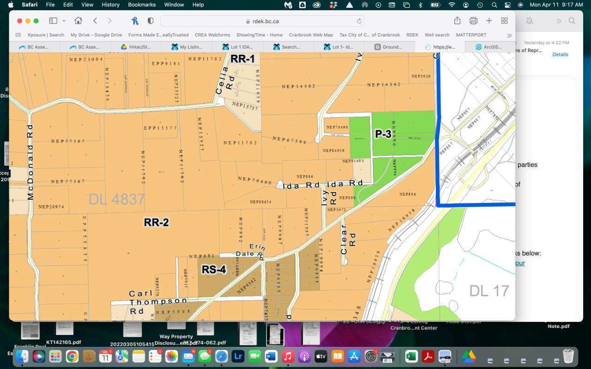Show the tab overview grid
591x369 pixels.
click(x=504, y=21)
